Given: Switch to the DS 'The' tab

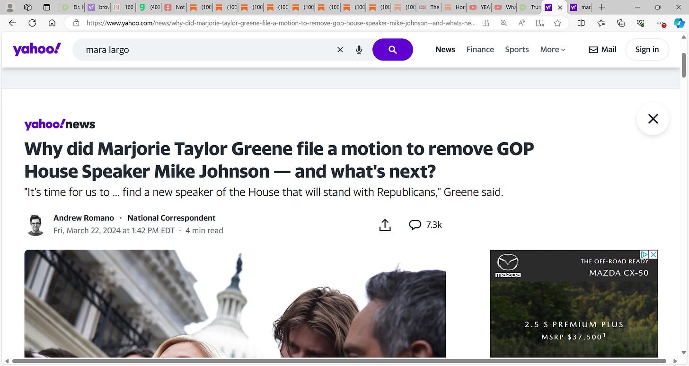Looking at the screenshot, I should 430,7.
